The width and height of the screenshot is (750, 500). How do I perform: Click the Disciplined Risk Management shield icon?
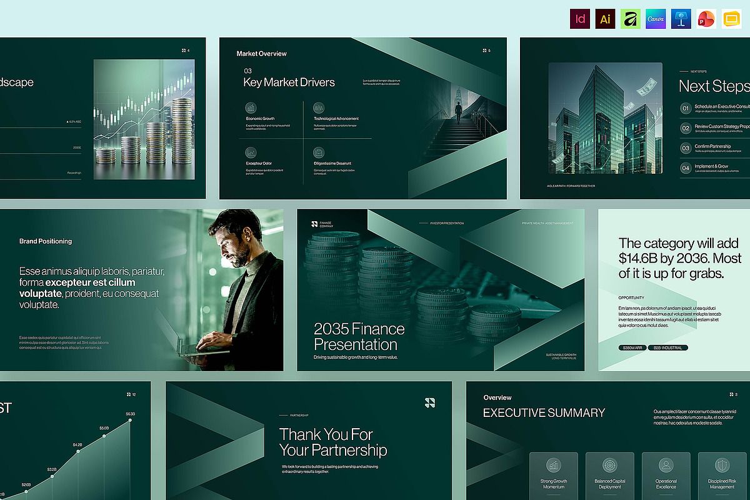tap(722, 465)
